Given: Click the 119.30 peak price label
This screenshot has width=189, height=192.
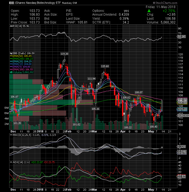Looking at the screenshot, I should (x=64, y=54).
